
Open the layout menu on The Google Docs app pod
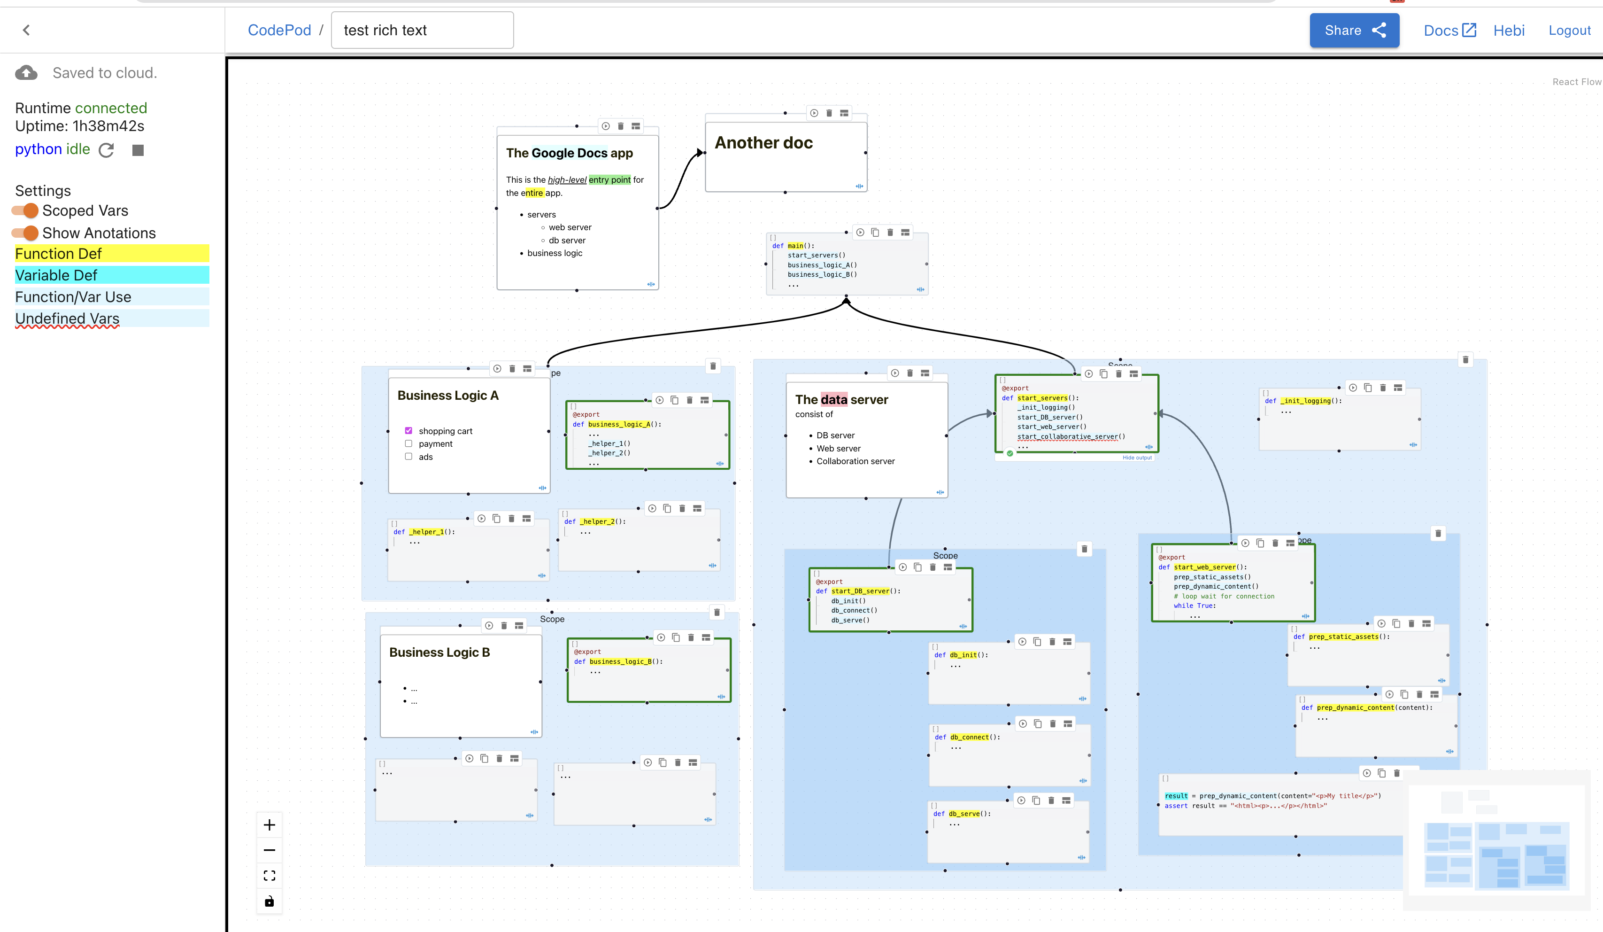click(635, 126)
